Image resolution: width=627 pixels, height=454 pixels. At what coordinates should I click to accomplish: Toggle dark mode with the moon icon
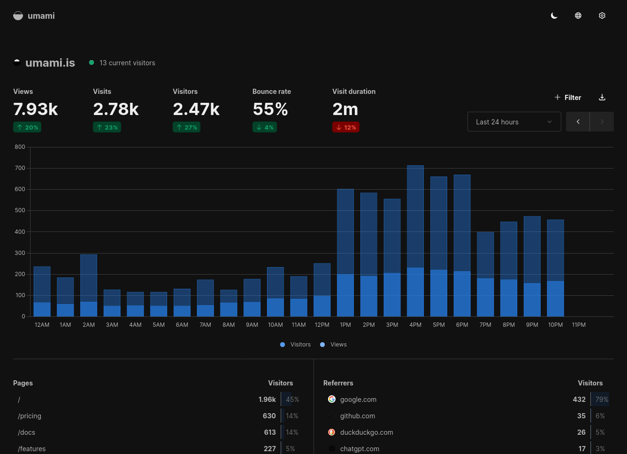pyautogui.click(x=554, y=15)
